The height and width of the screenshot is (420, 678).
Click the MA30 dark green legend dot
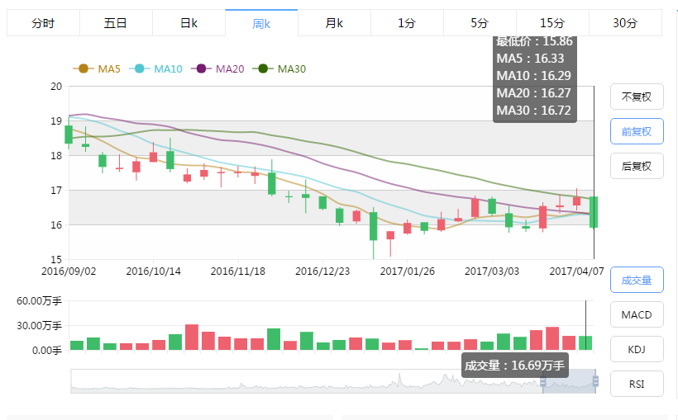pyautogui.click(x=263, y=68)
